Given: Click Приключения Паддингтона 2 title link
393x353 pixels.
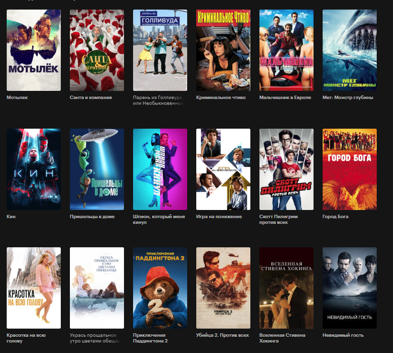Looking at the screenshot, I should (150, 338).
